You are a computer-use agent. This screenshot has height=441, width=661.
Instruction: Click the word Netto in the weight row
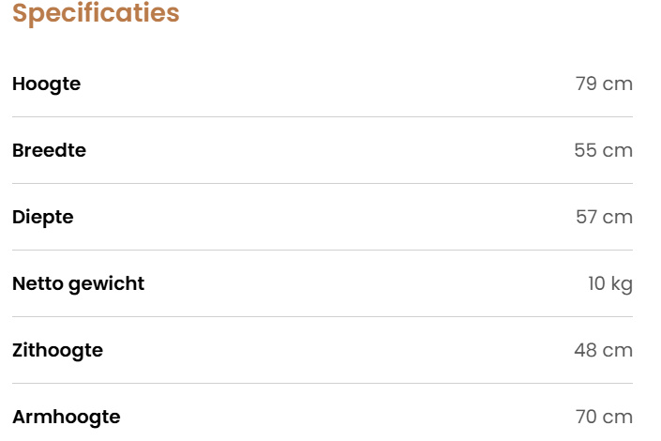(x=37, y=283)
